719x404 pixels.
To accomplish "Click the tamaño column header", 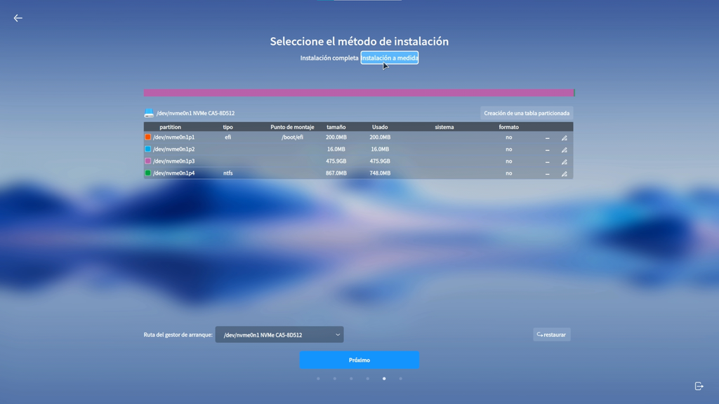I will point(336,127).
